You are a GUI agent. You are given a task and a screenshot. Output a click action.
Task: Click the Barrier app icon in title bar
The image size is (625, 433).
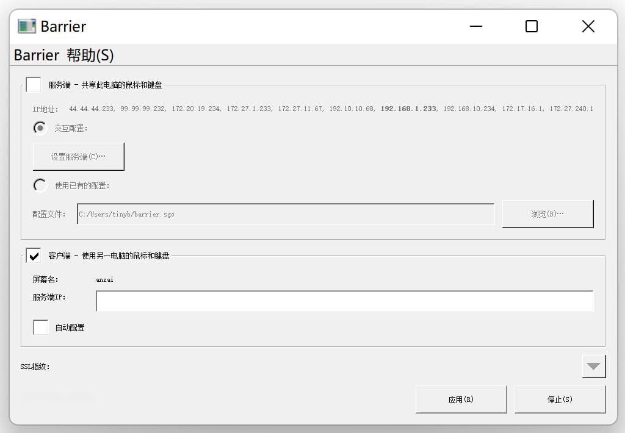[27, 26]
